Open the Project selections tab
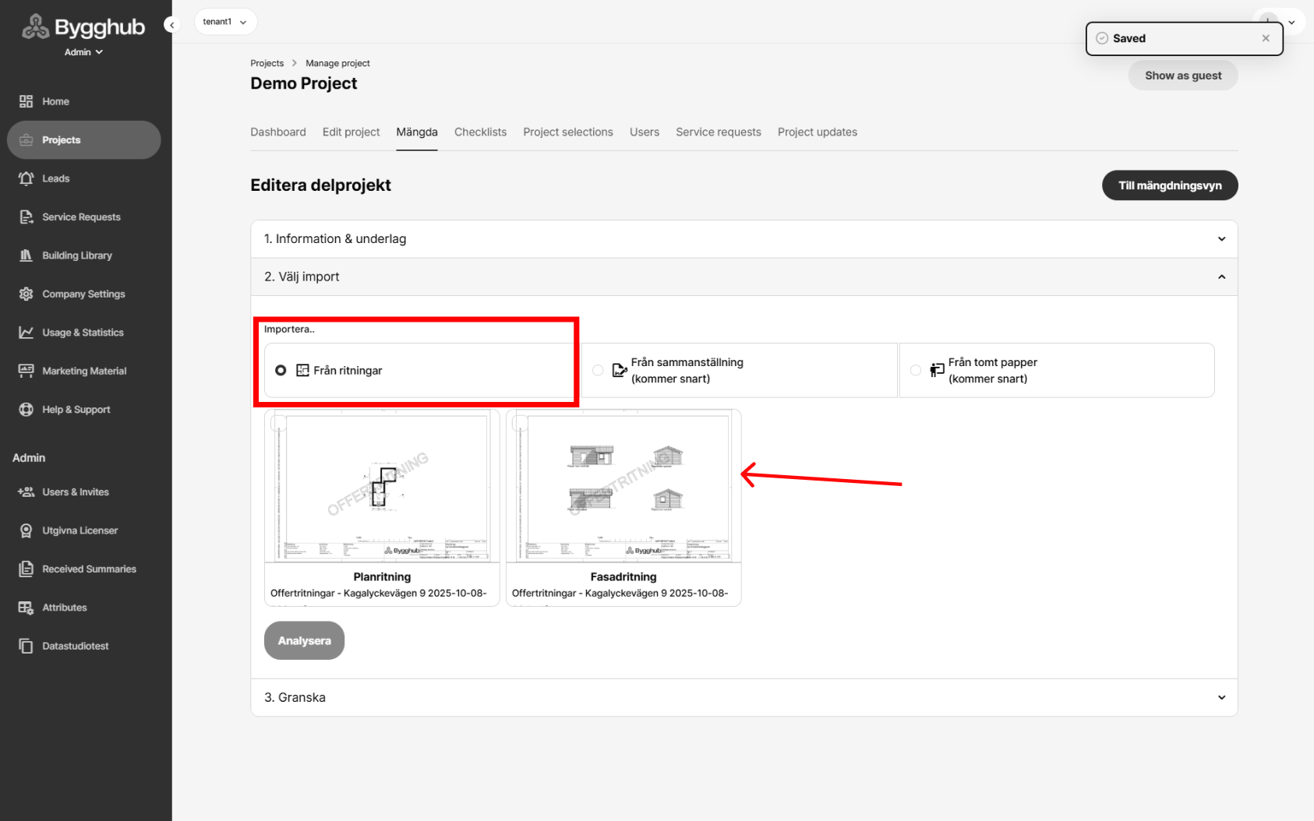The image size is (1314, 821). point(567,132)
